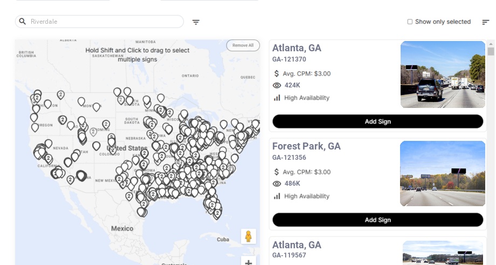Click High Availability bars icon for Atlanta
The height and width of the screenshot is (265, 496).
pos(277,98)
